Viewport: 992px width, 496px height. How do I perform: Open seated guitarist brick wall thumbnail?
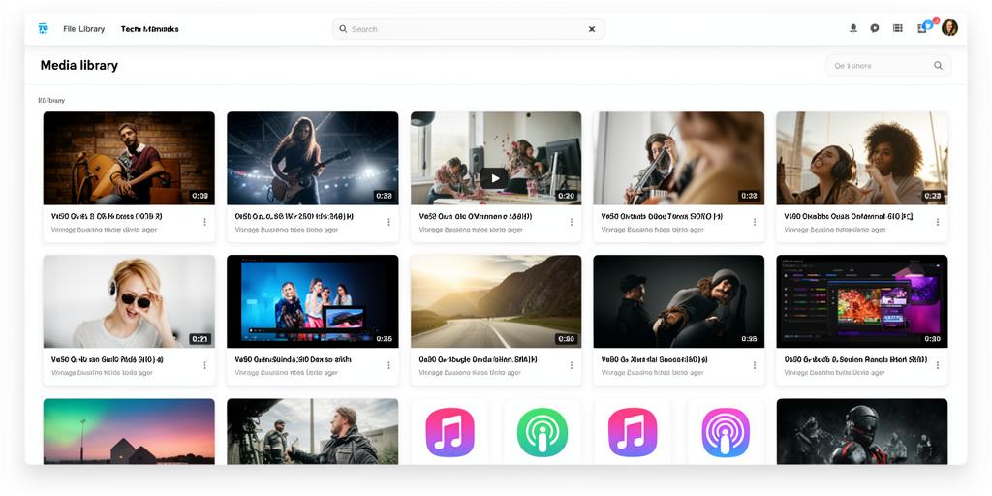tap(129, 158)
